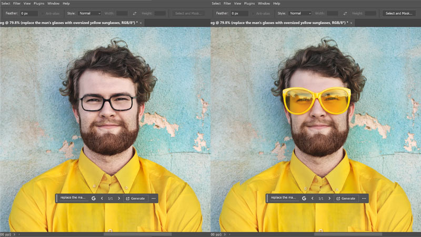Open status bar arrow in left window
Image resolution: width=421 pixels, height=237 pixels.
click(x=15, y=234)
